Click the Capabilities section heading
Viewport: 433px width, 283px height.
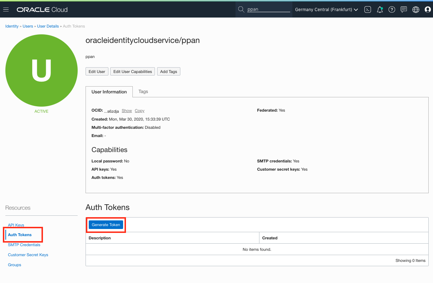[110, 150]
